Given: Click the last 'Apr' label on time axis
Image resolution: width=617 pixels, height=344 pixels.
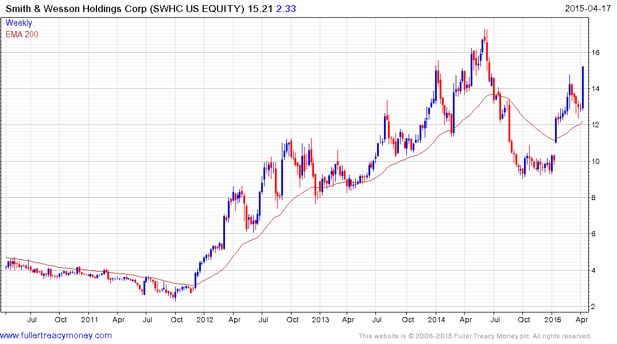Looking at the screenshot, I should tap(581, 319).
